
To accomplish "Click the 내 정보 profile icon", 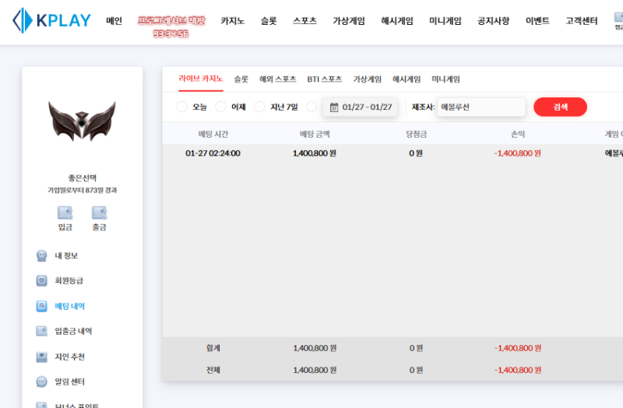I will [42, 255].
